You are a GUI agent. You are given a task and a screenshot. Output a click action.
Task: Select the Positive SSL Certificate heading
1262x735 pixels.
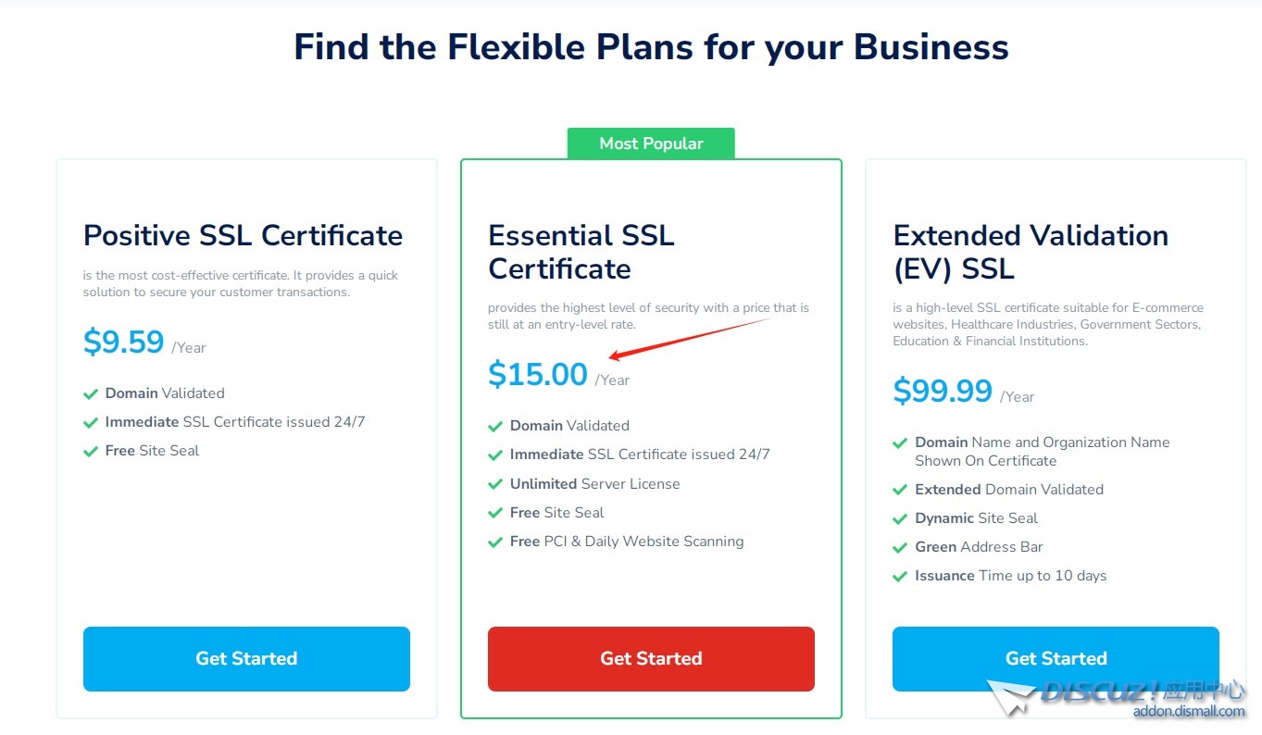pos(243,235)
